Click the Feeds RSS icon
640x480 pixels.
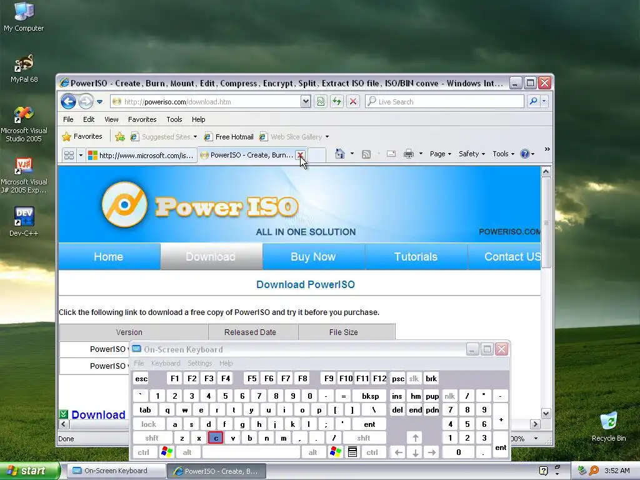(x=366, y=154)
